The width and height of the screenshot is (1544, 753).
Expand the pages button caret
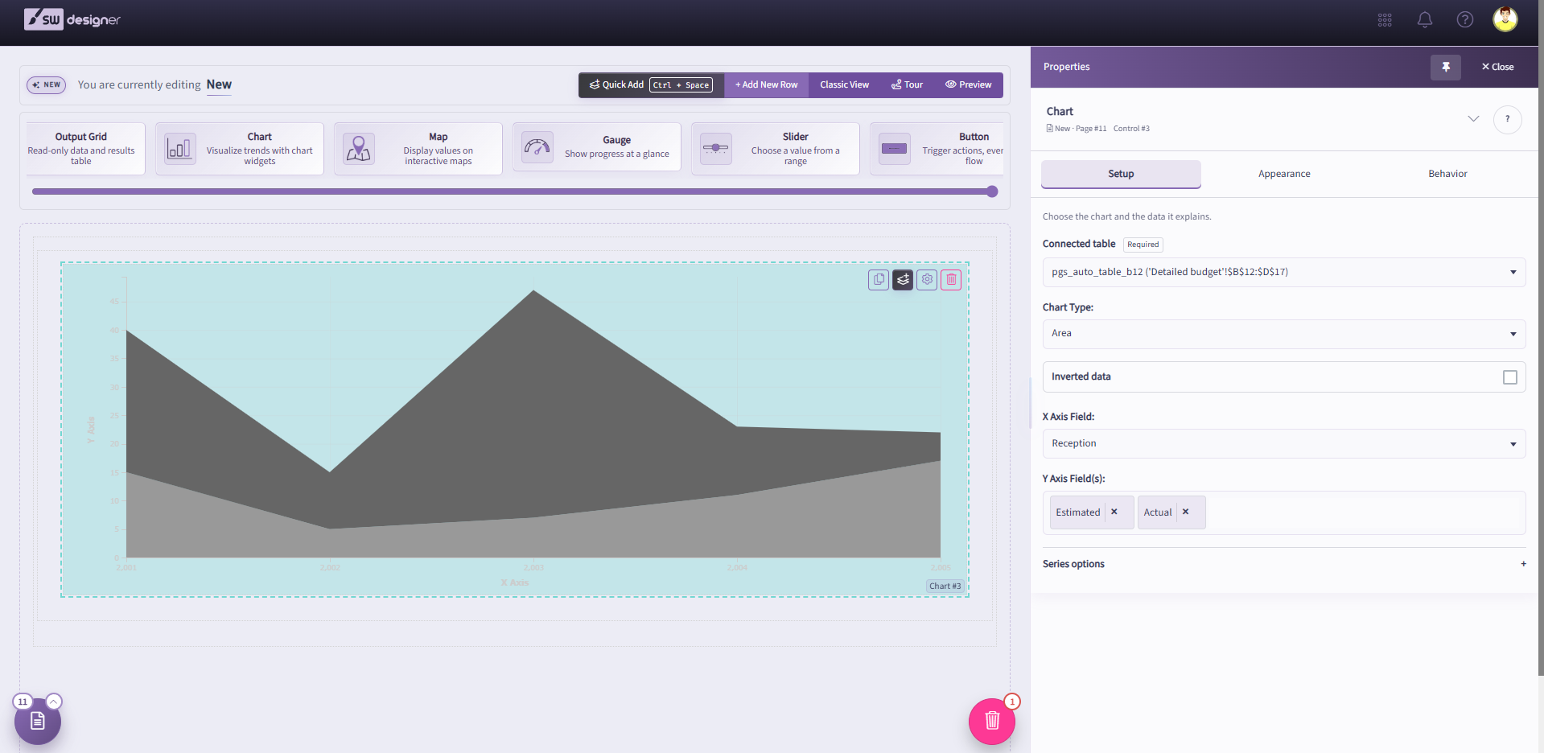[54, 702]
